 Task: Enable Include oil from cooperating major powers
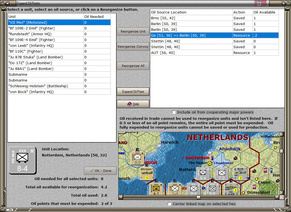click(174, 112)
